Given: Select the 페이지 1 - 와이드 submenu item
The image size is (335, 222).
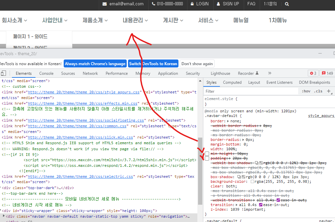Looking at the screenshot, I should 30,37.
